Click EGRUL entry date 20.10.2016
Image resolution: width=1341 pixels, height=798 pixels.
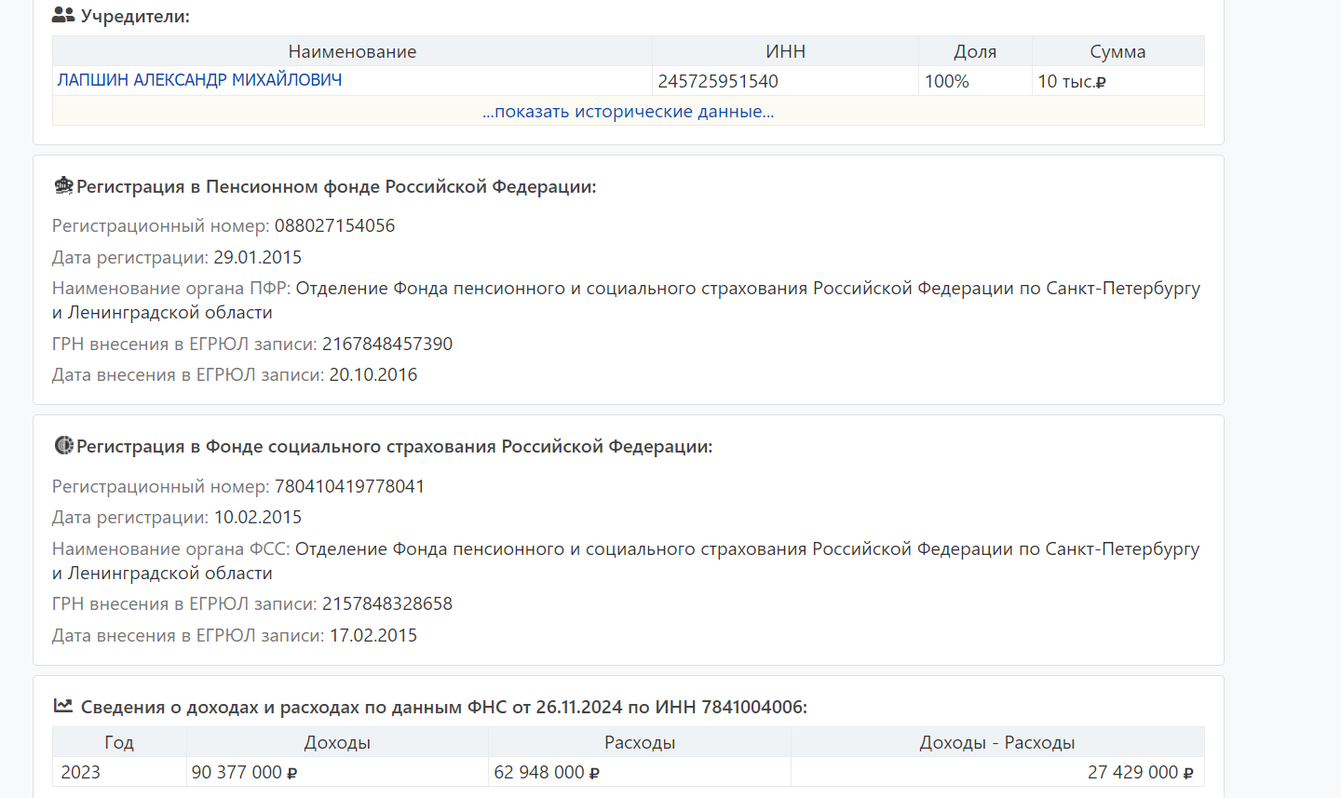pos(373,374)
